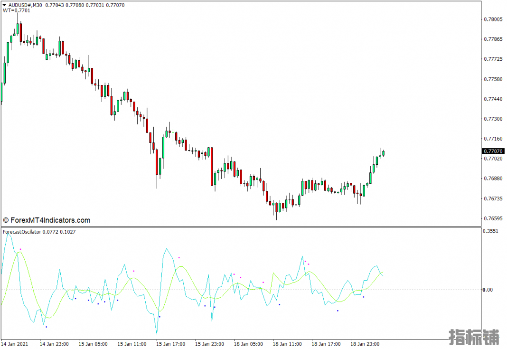
Task: Click the lowest blue dot near 14 Jan 23:00
Action: [x=46, y=327]
